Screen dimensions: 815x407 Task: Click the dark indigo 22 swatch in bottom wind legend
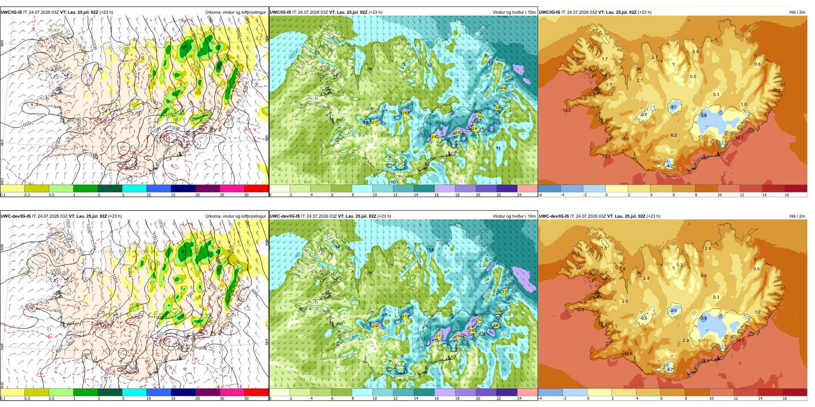507,392
